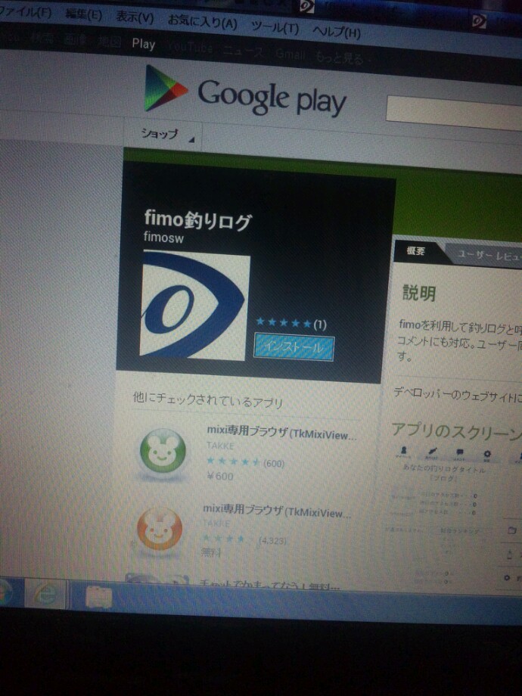Click the fimo釣りログ app title
This screenshot has height=696, width=522.
click(198, 221)
